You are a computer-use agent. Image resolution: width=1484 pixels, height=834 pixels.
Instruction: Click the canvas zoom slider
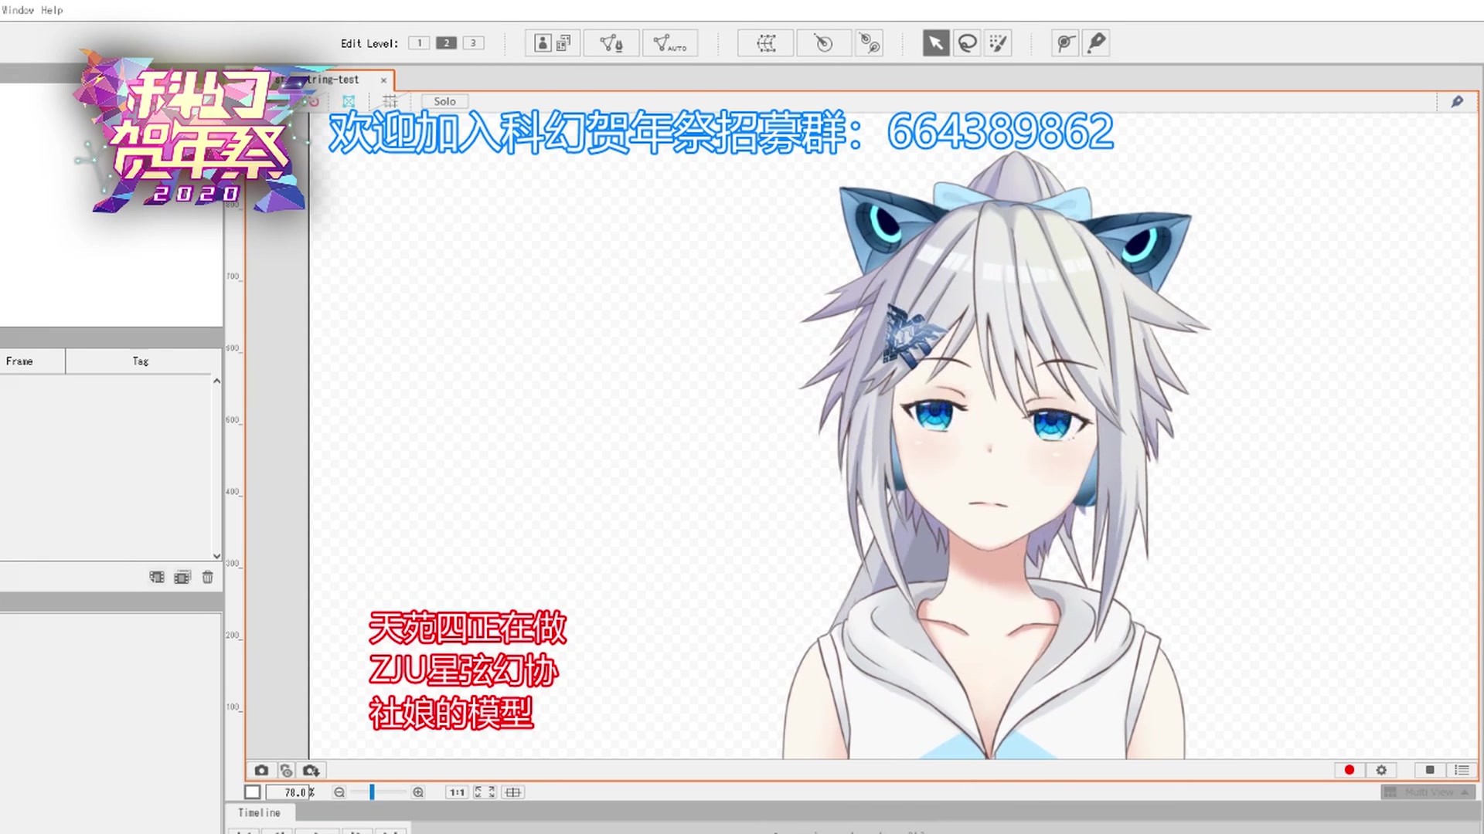coord(378,792)
